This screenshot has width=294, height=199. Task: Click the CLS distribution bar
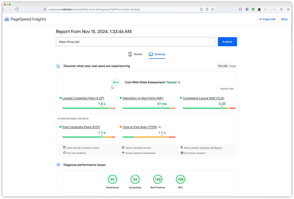click(x=209, y=108)
